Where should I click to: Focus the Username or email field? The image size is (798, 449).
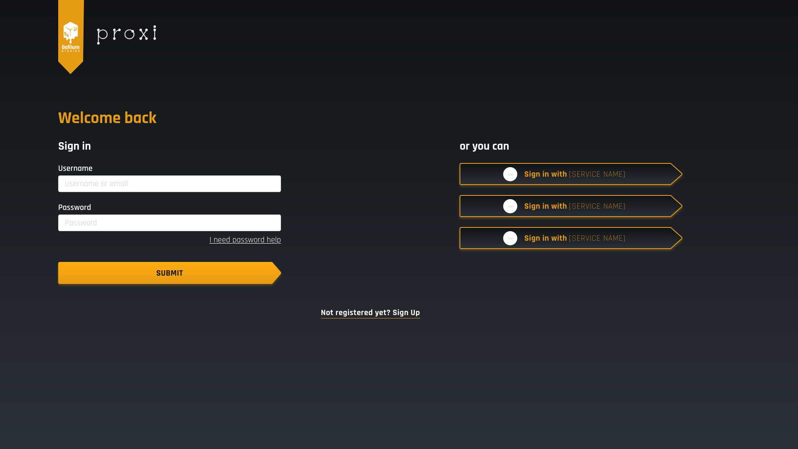click(169, 184)
